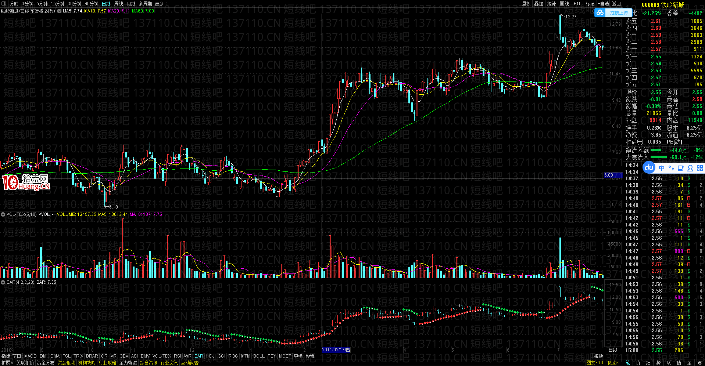This screenshot has width=705, height=366.
Task: Switch to the 筹 chips tab
Action: [x=699, y=363]
